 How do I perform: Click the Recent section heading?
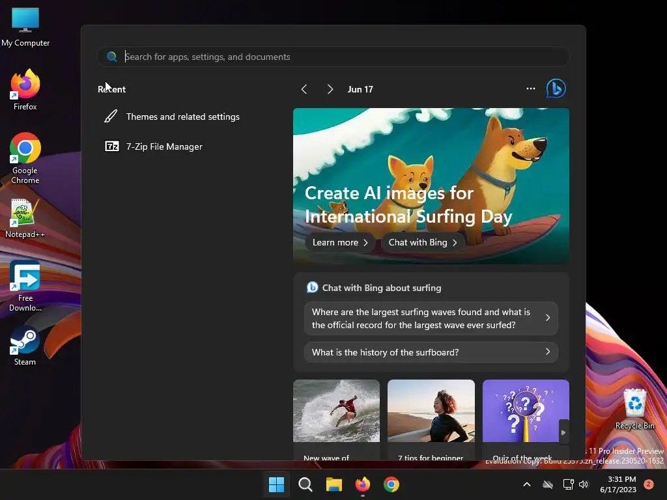click(x=112, y=89)
